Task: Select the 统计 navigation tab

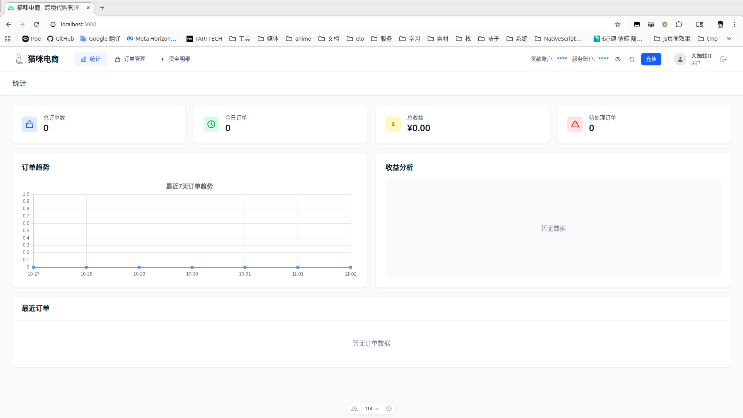Action: pyautogui.click(x=91, y=59)
